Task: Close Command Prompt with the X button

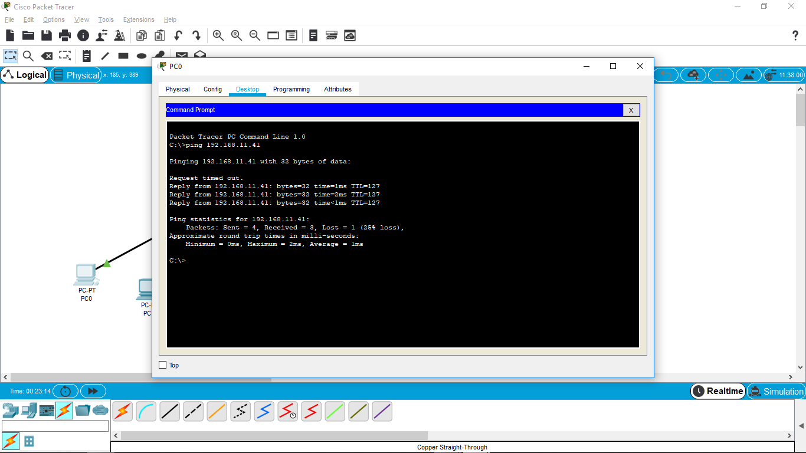Action: click(x=631, y=110)
